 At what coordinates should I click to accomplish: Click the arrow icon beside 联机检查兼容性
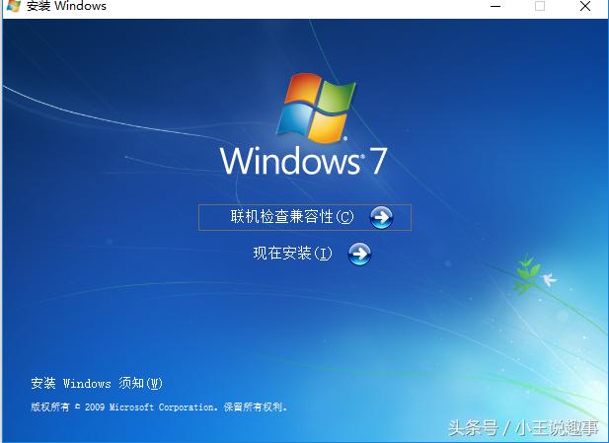coord(381,217)
